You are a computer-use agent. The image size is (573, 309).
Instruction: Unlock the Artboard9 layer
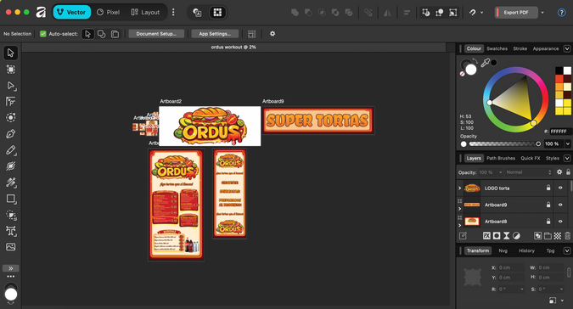click(x=548, y=205)
